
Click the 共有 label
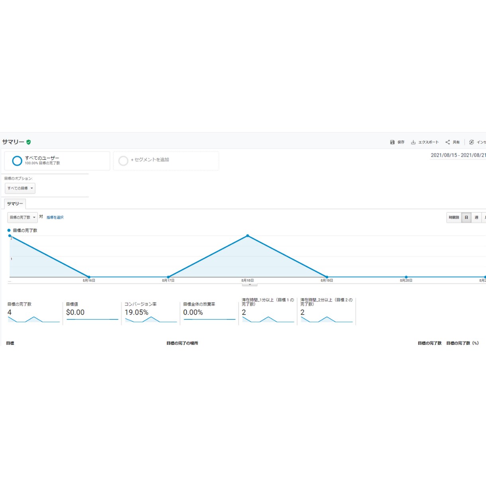click(456, 142)
